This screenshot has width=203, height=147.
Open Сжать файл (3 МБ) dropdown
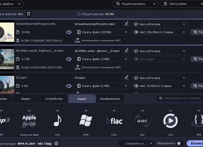(x=102, y=59)
